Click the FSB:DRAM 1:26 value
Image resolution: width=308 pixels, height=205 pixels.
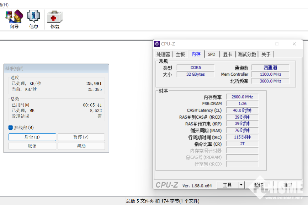coord(243,104)
